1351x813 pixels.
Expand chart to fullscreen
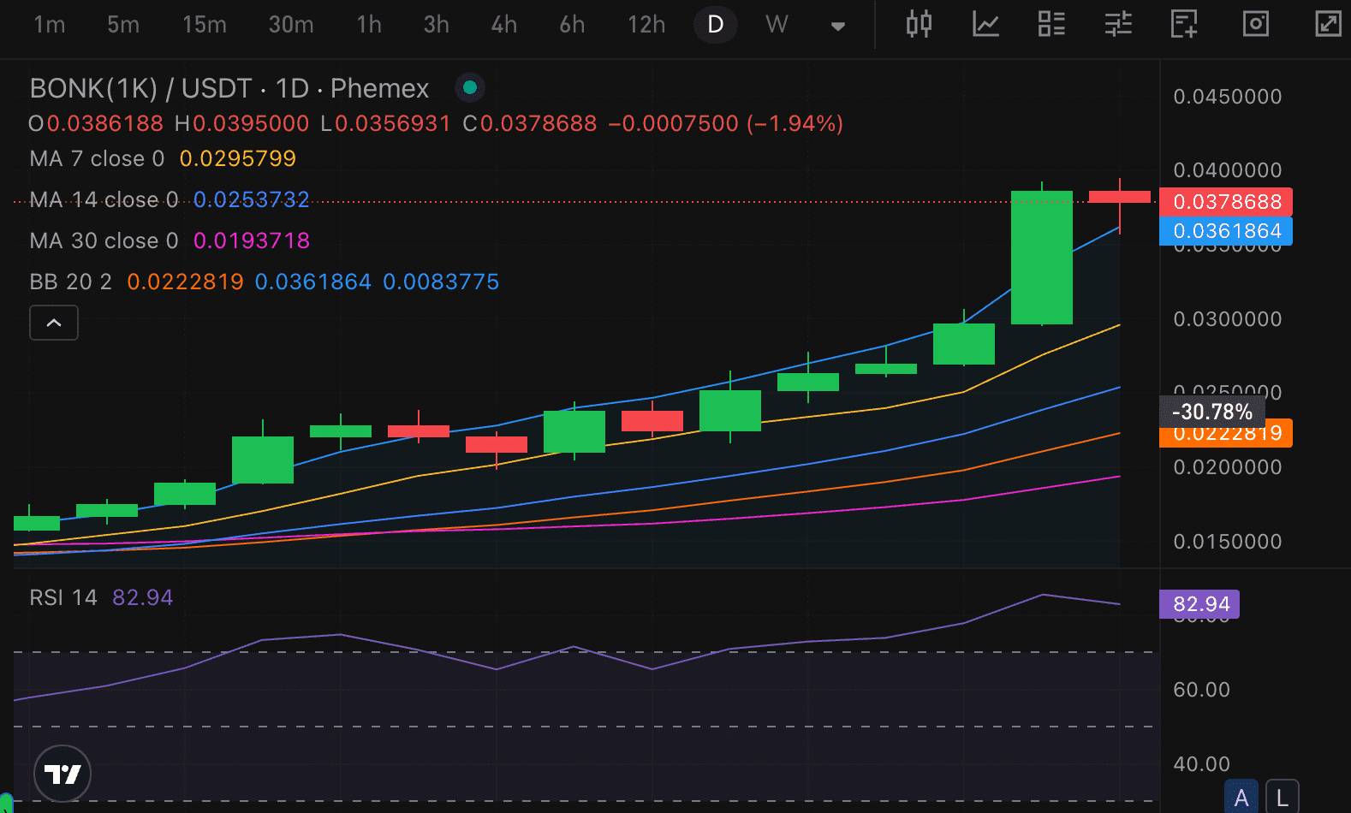[1328, 24]
